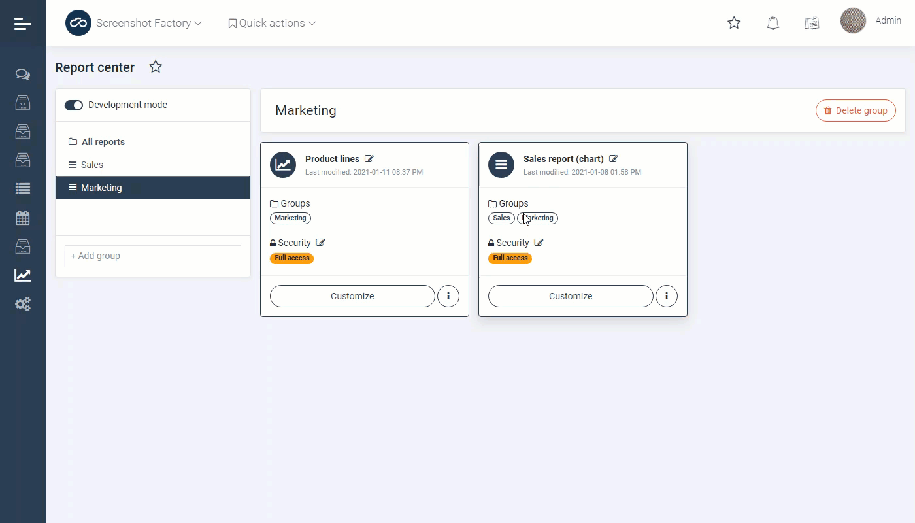The image size is (915, 523).
Task: Edit the Product lines report name
Action: (369, 159)
